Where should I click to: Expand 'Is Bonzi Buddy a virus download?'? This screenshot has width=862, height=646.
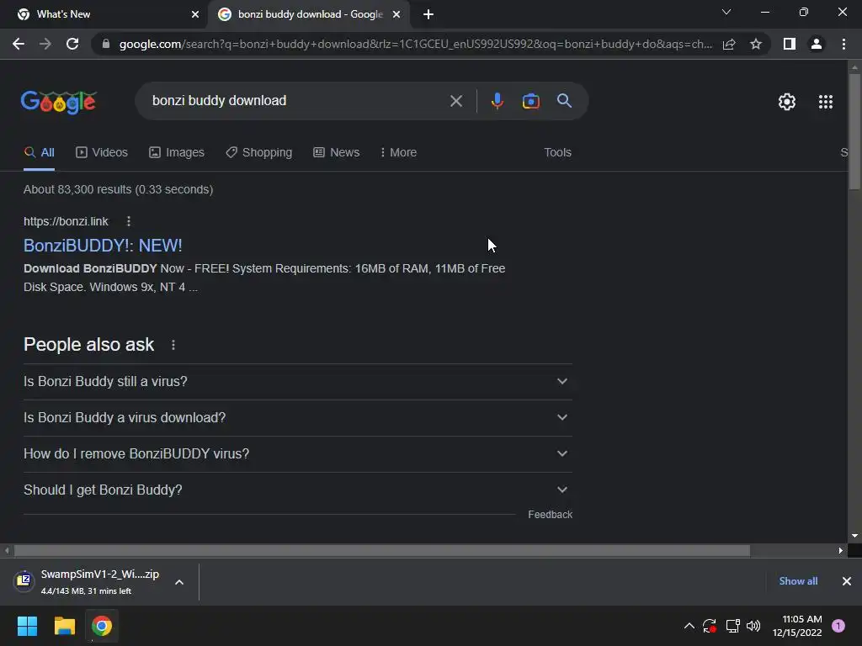point(297,418)
